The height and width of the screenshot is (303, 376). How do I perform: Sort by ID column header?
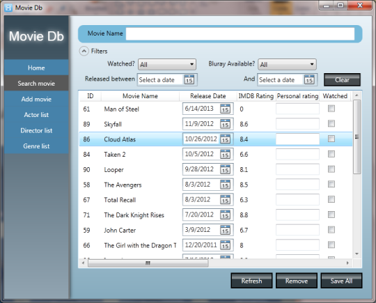coord(90,96)
